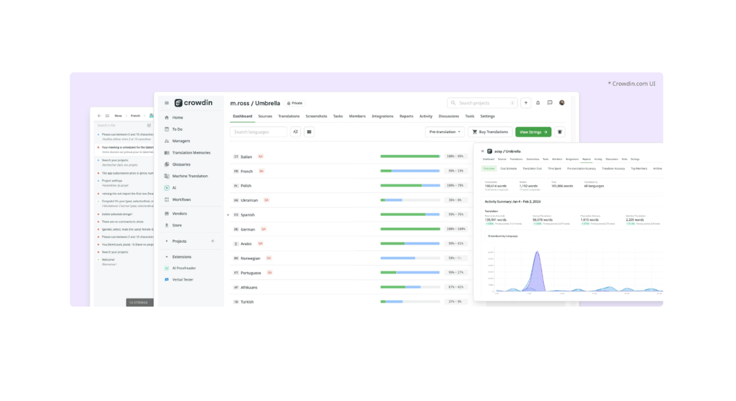Open the notifications bell icon
The width and height of the screenshot is (736, 401).
pos(538,103)
